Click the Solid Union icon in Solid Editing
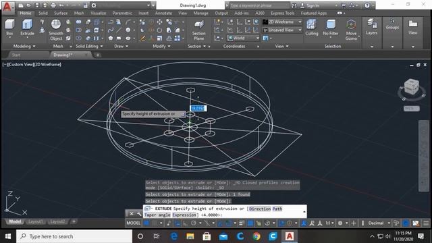432x243 pixels. [78, 22]
